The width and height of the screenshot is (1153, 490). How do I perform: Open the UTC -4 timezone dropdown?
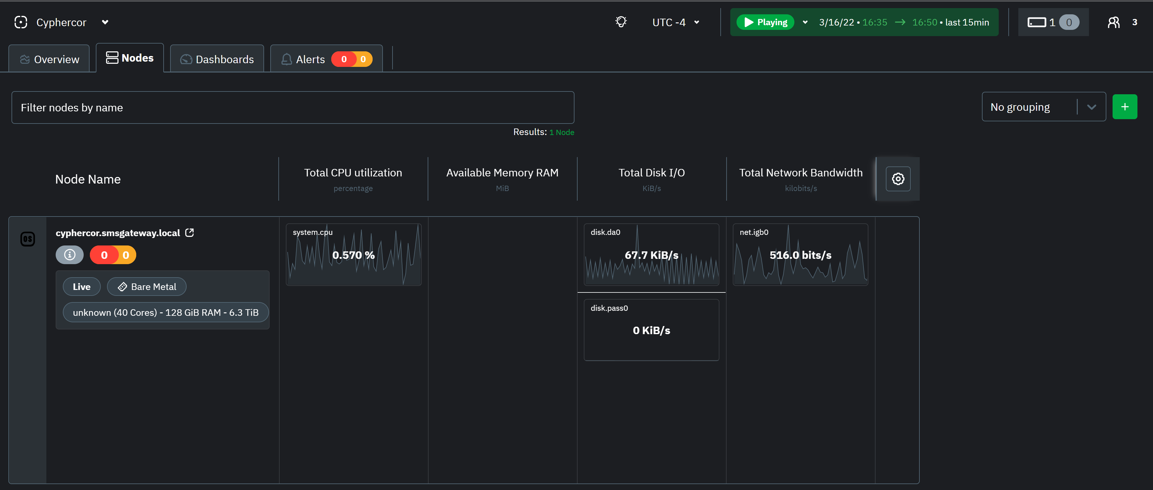[676, 22]
